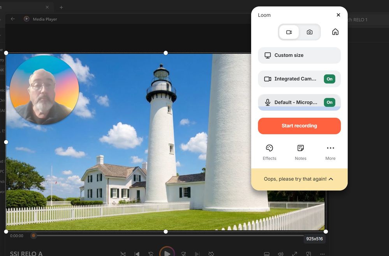389x256 pixels.
Task: Click the 0:00:00 elapsed time label
Action: point(17,236)
